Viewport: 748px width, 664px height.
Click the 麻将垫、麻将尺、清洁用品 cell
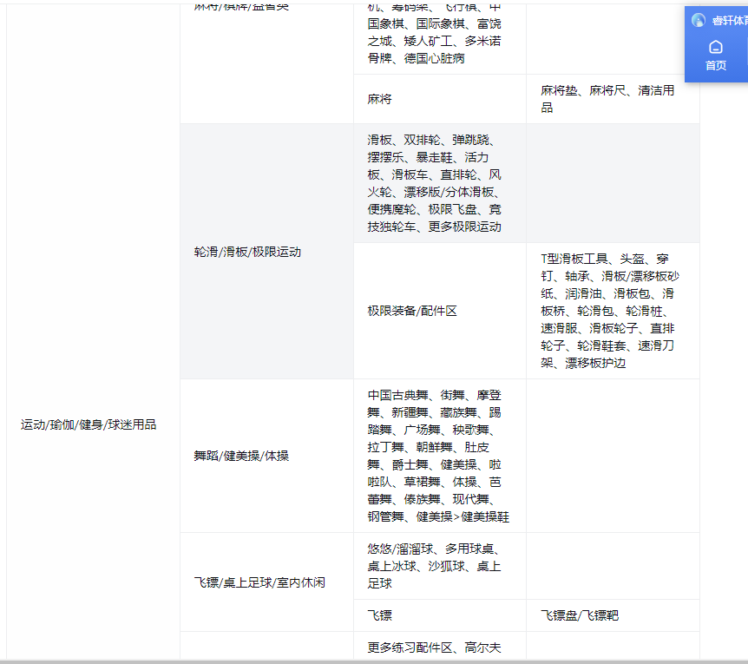[x=607, y=99]
